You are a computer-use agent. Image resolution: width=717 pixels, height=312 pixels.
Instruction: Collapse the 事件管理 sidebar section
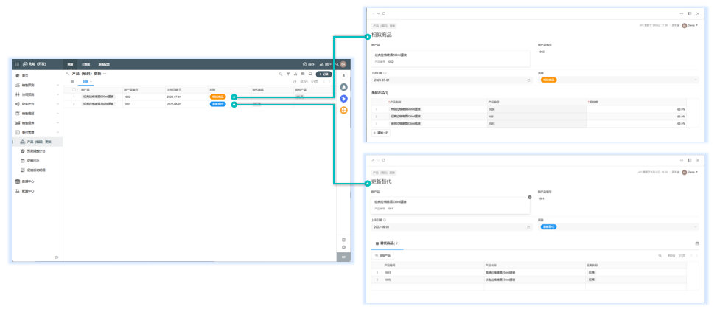58,132
